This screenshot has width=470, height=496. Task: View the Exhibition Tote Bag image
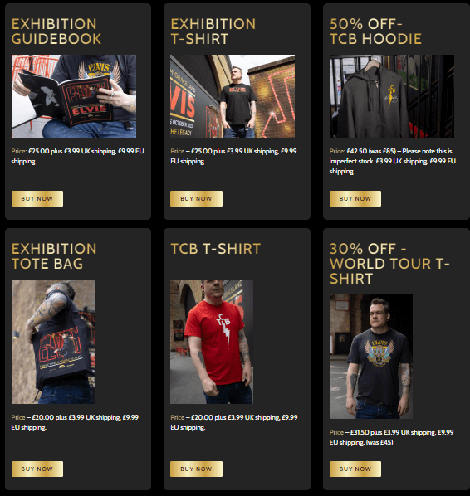[53, 342]
